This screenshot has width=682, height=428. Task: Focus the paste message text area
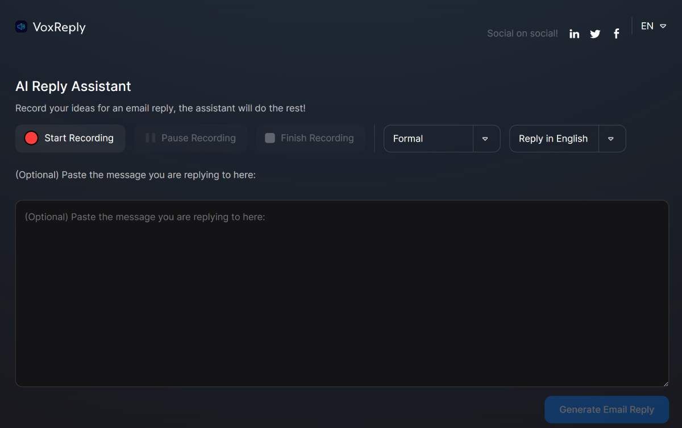click(x=342, y=293)
